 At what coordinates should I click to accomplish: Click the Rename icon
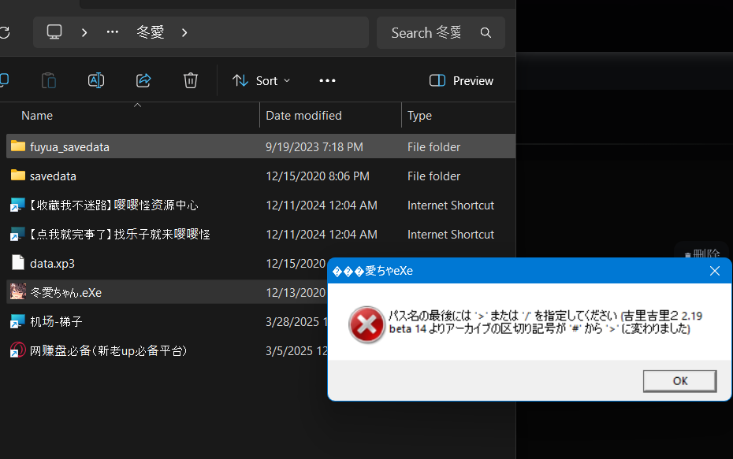click(95, 80)
